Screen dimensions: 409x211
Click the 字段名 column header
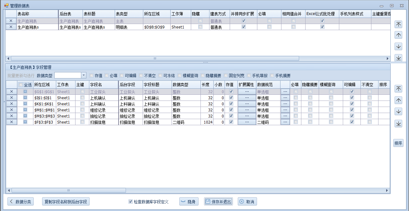pos(103,85)
